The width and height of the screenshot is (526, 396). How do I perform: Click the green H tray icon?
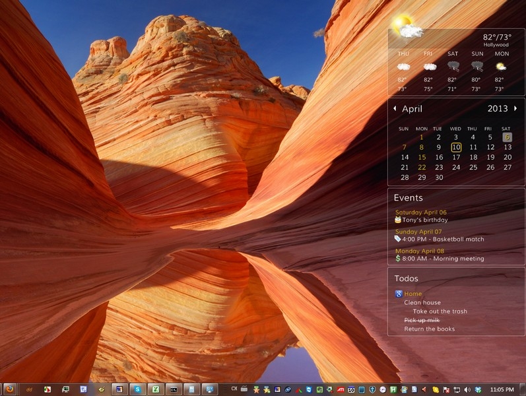(393, 389)
